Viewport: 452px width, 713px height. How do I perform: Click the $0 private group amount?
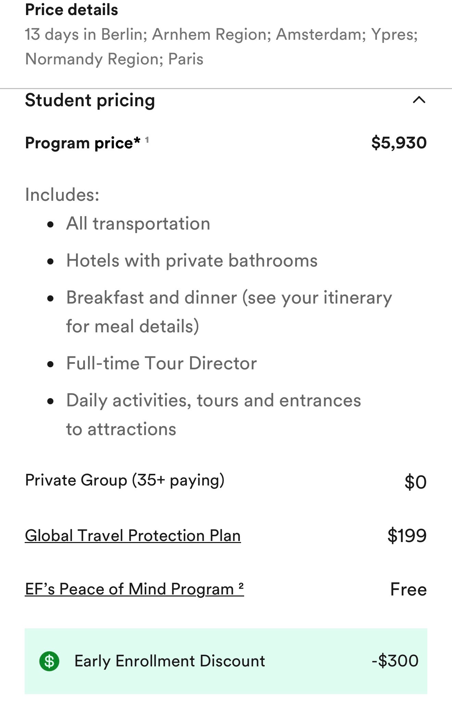415,482
